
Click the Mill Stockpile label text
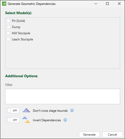pos(21,33)
